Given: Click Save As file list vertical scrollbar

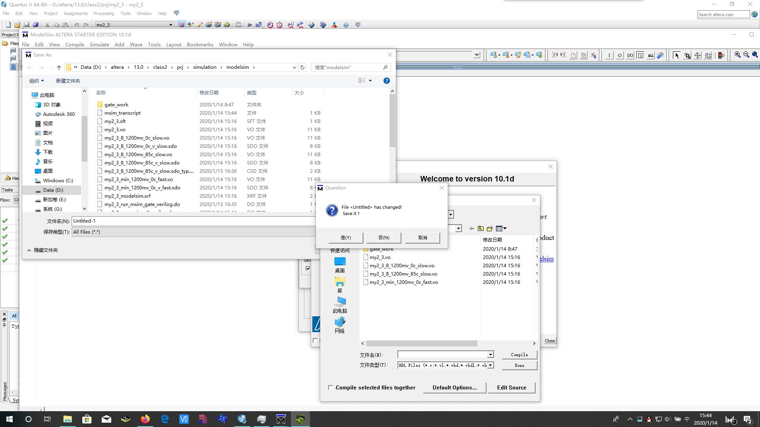Looking at the screenshot, I should click(392, 121).
